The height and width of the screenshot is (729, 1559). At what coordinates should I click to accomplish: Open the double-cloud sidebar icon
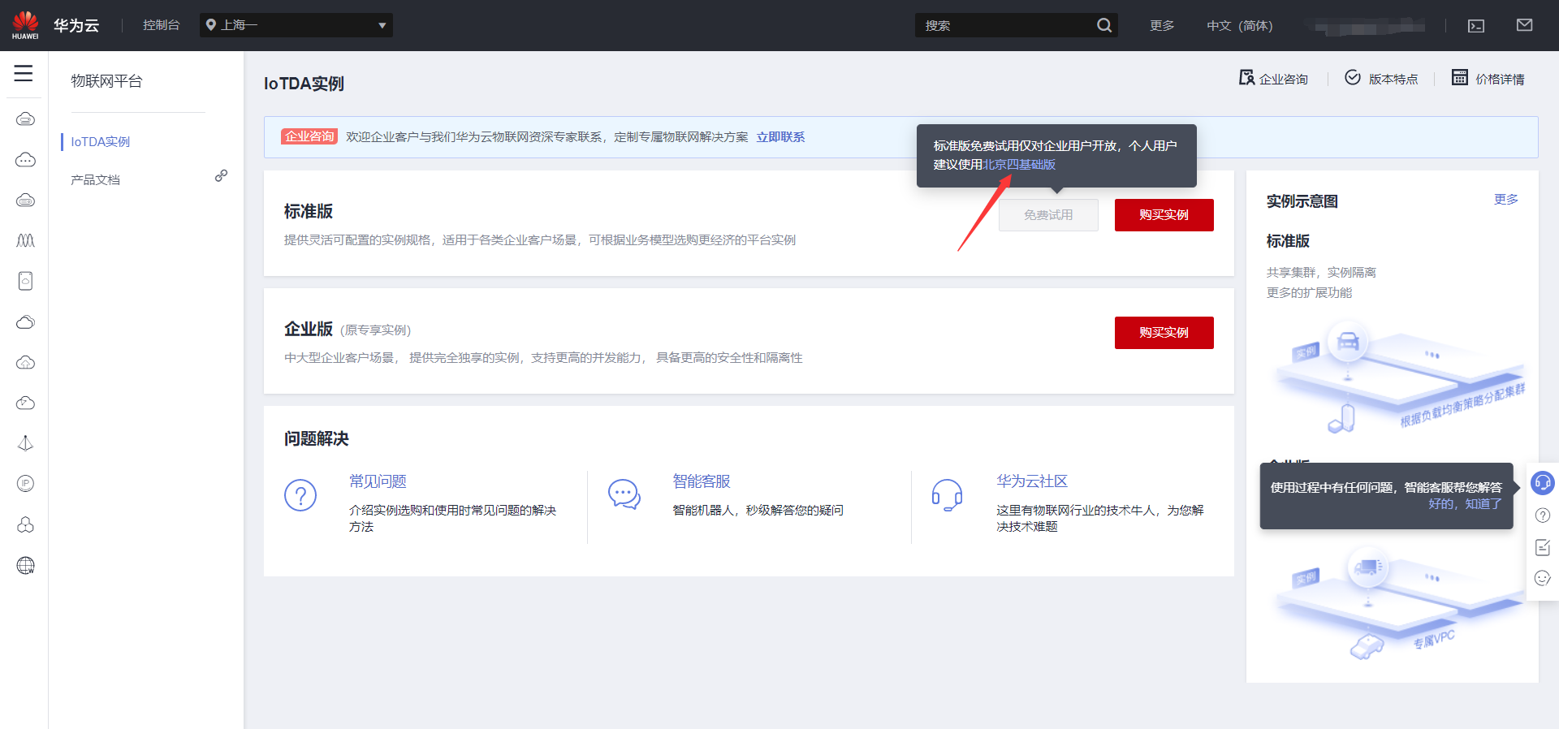25,322
